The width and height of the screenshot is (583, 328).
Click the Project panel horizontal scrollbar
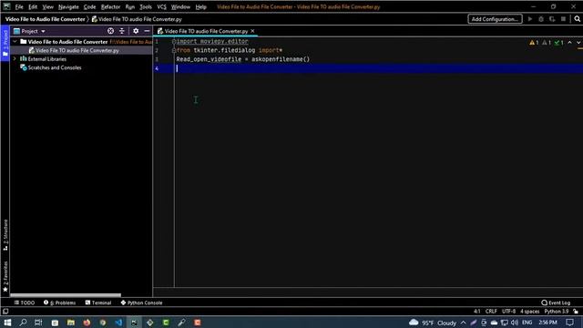coord(66,295)
